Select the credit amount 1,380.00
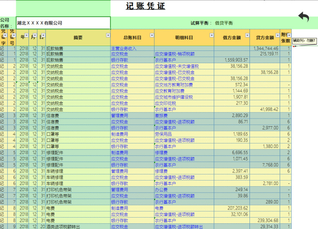The height and width of the screenshot is (229, 318). click(265, 147)
